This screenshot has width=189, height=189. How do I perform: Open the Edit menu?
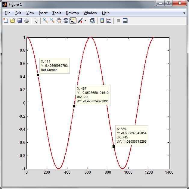tap(18, 13)
